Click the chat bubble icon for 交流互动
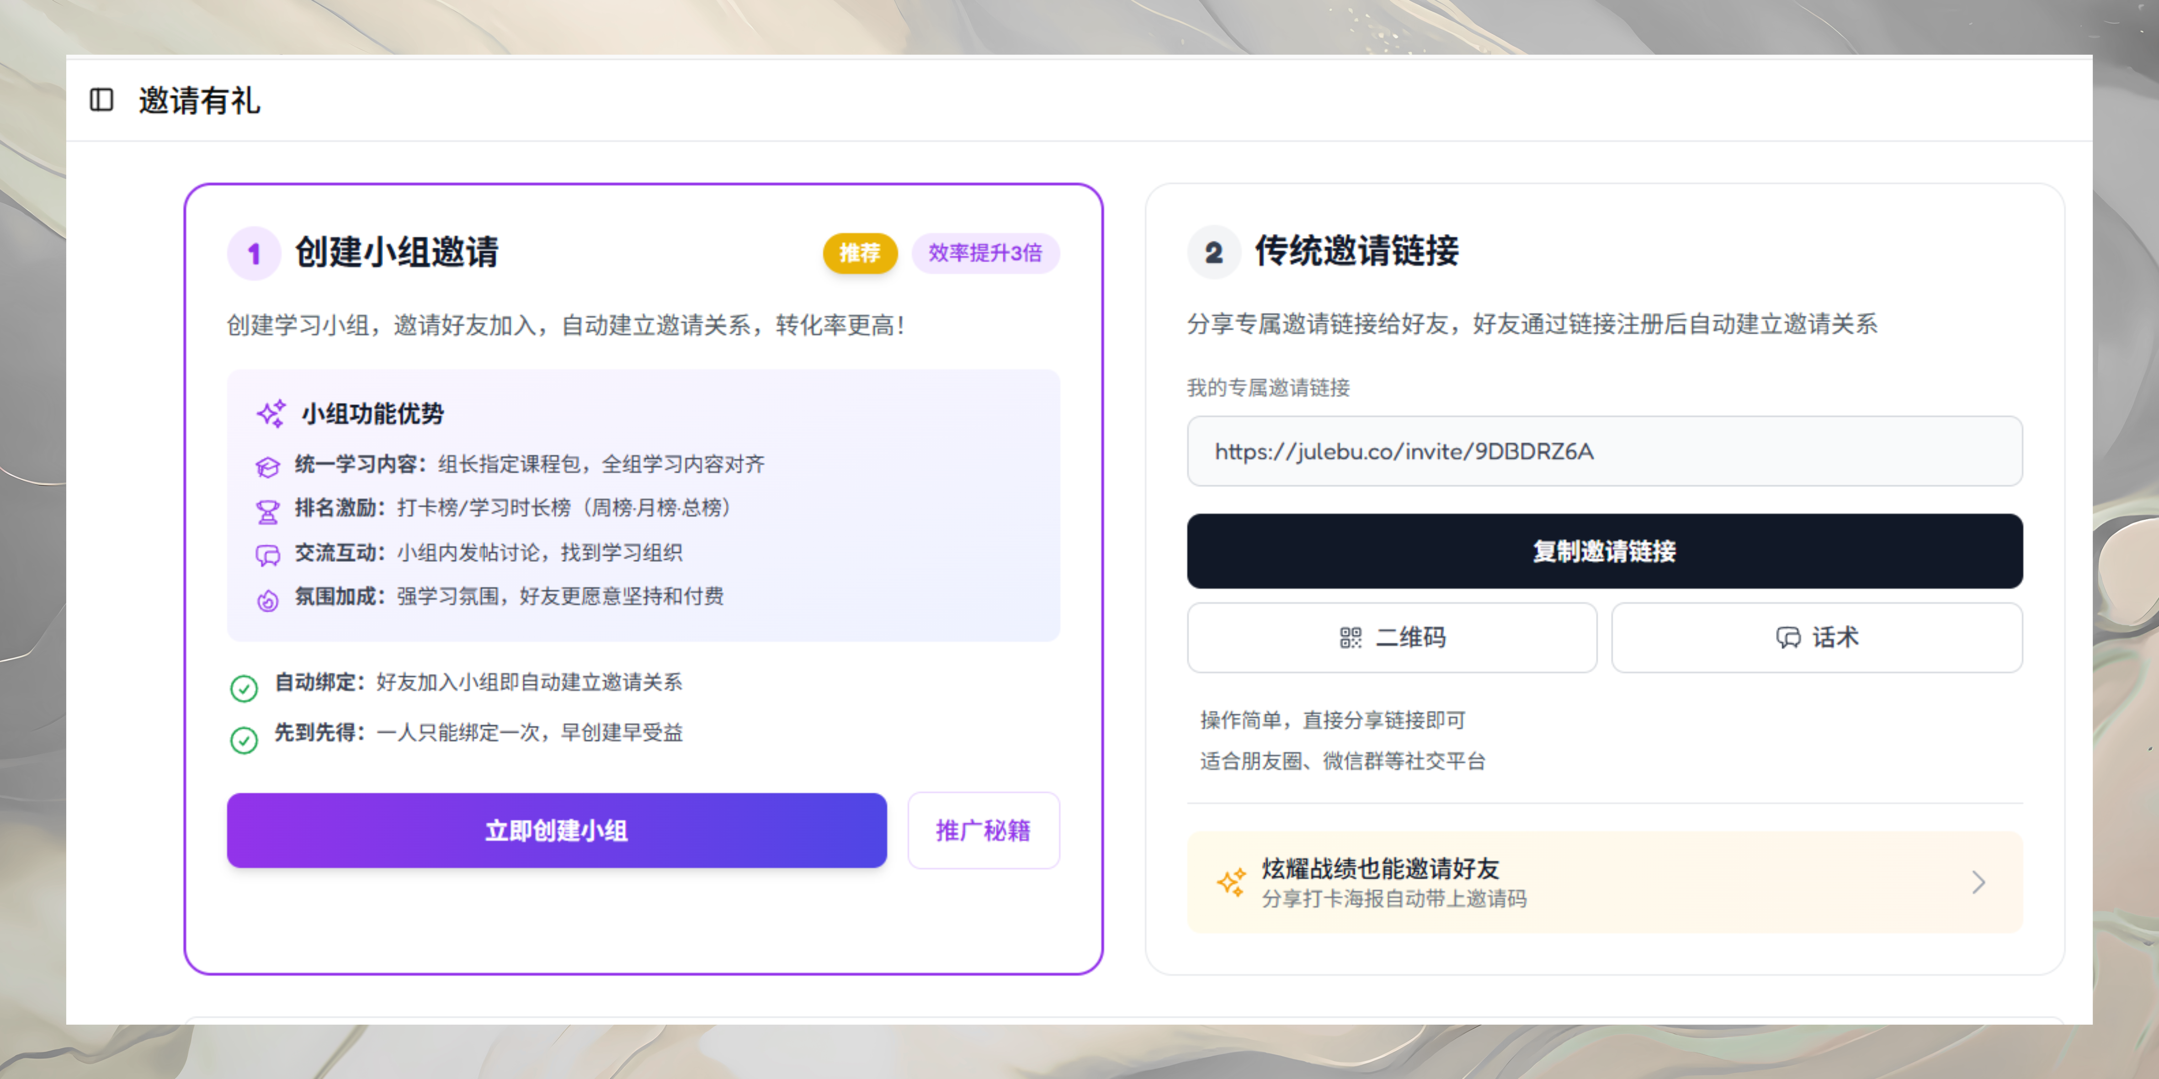Screen dimensions: 2159x1079 267,555
